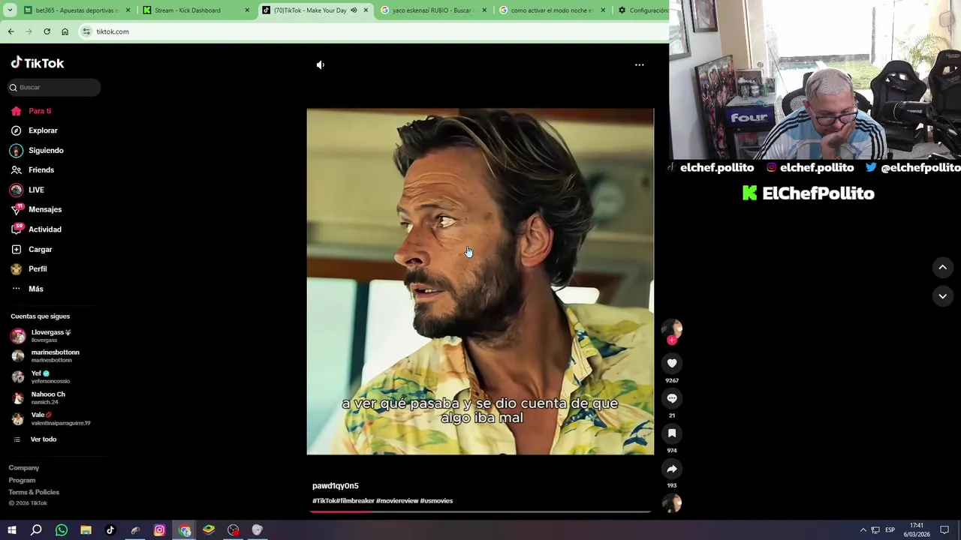Open followed account Yef
The image size is (961, 540).
(x=51, y=377)
